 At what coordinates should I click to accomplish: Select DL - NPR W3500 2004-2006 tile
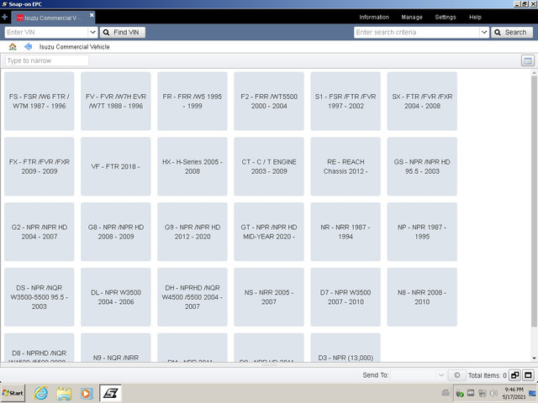click(116, 297)
